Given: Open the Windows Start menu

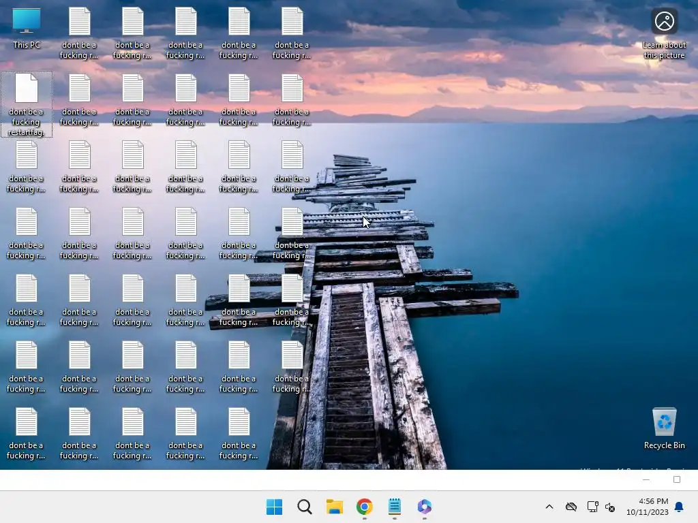Looking at the screenshot, I should click(x=274, y=507).
